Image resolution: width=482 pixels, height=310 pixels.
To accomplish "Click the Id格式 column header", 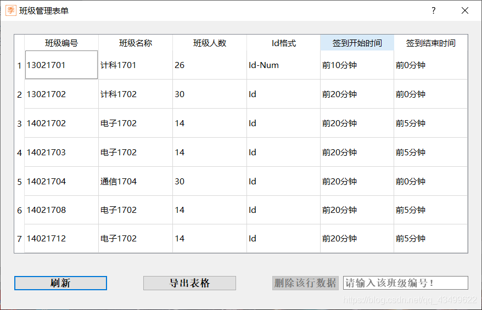I will [x=283, y=43].
